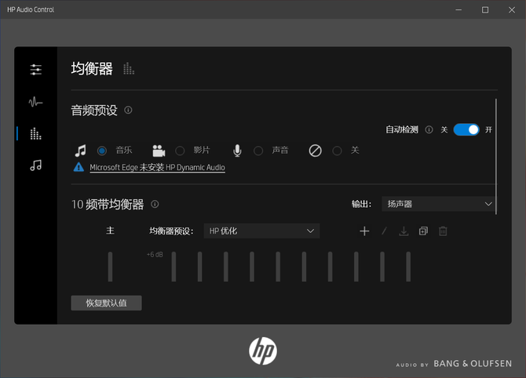Open the waveform noise sidebar tab
526x378 pixels.
click(x=35, y=102)
